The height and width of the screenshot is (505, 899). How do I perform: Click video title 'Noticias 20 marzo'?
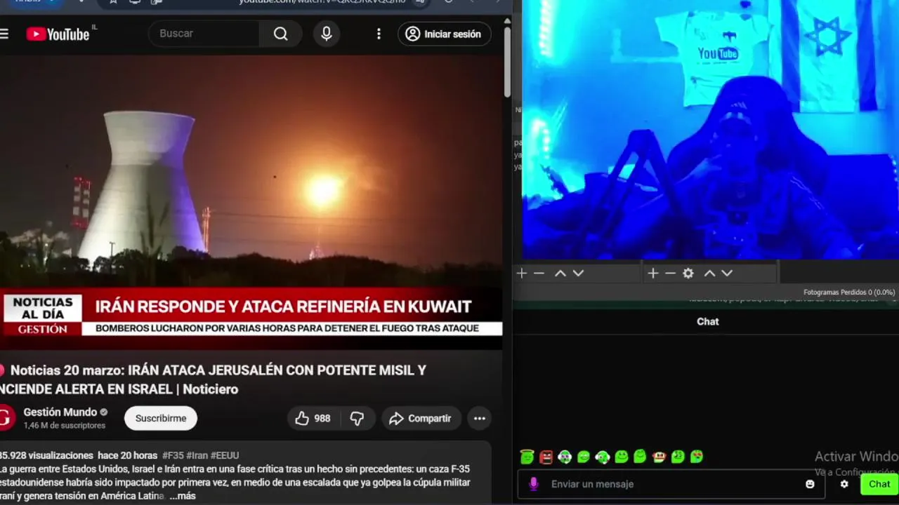[x=213, y=379]
